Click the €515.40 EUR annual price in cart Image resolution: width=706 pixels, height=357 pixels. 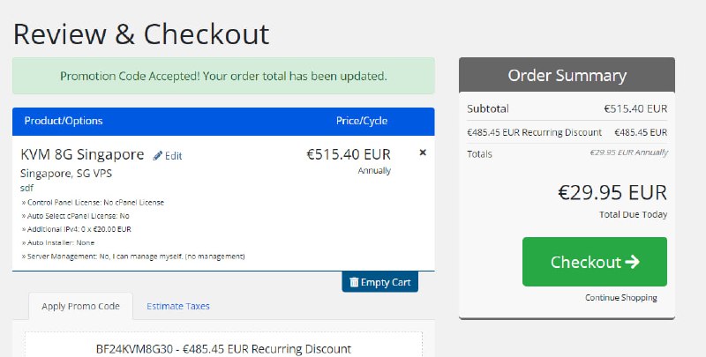click(x=349, y=154)
